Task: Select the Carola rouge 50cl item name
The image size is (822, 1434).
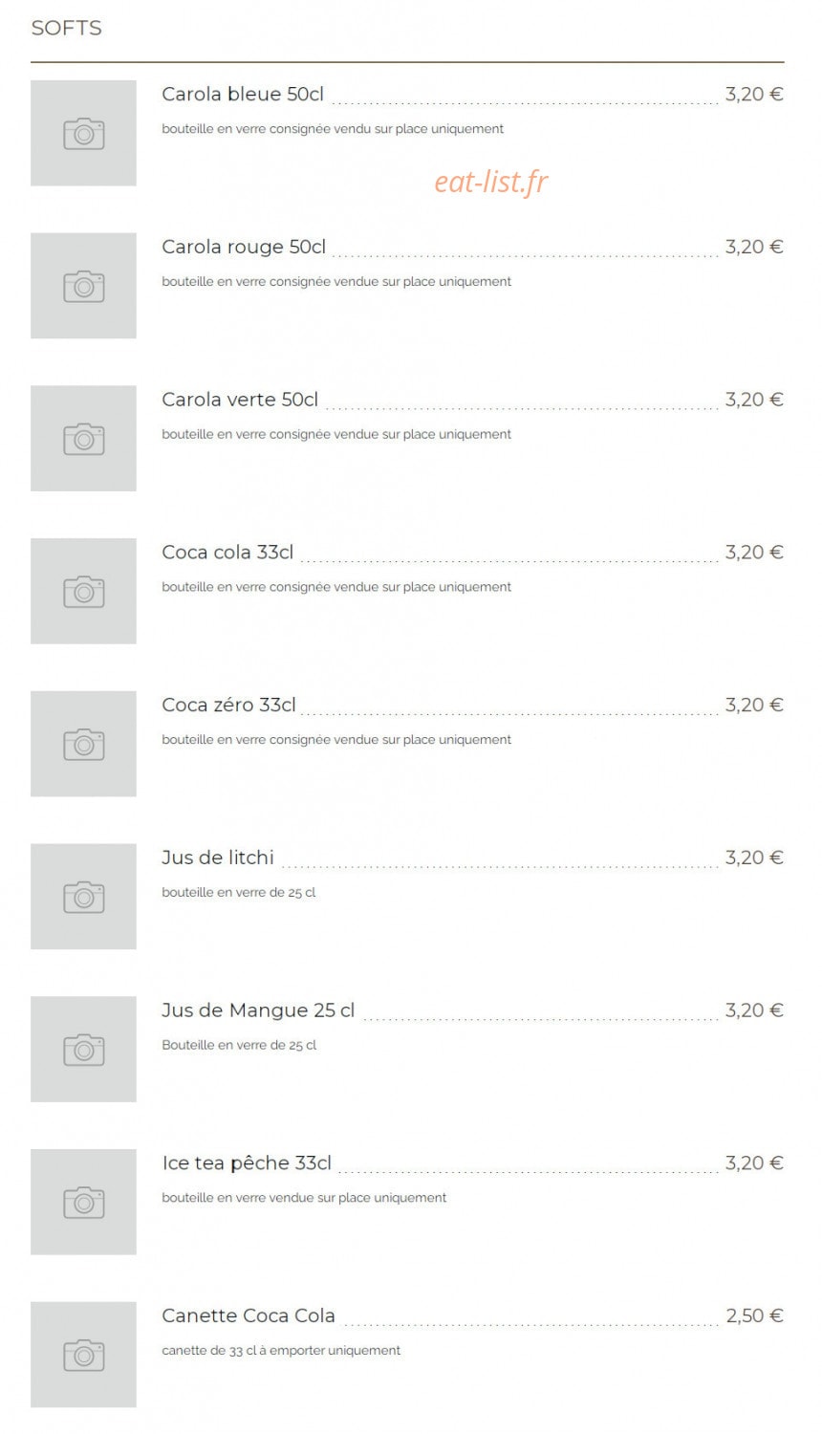Action: tap(244, 247)
